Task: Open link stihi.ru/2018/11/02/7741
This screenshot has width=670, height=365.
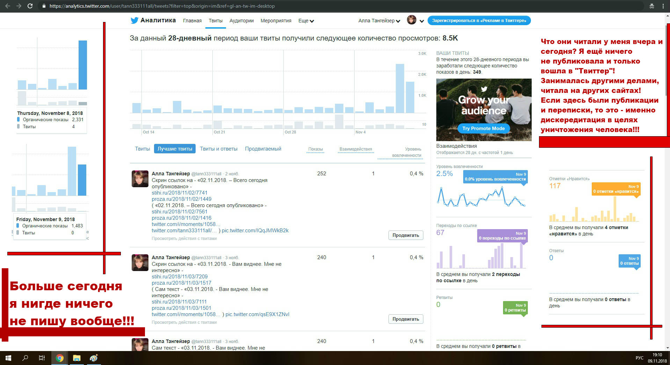Action: pyautogui.click(x=180, y=193)
